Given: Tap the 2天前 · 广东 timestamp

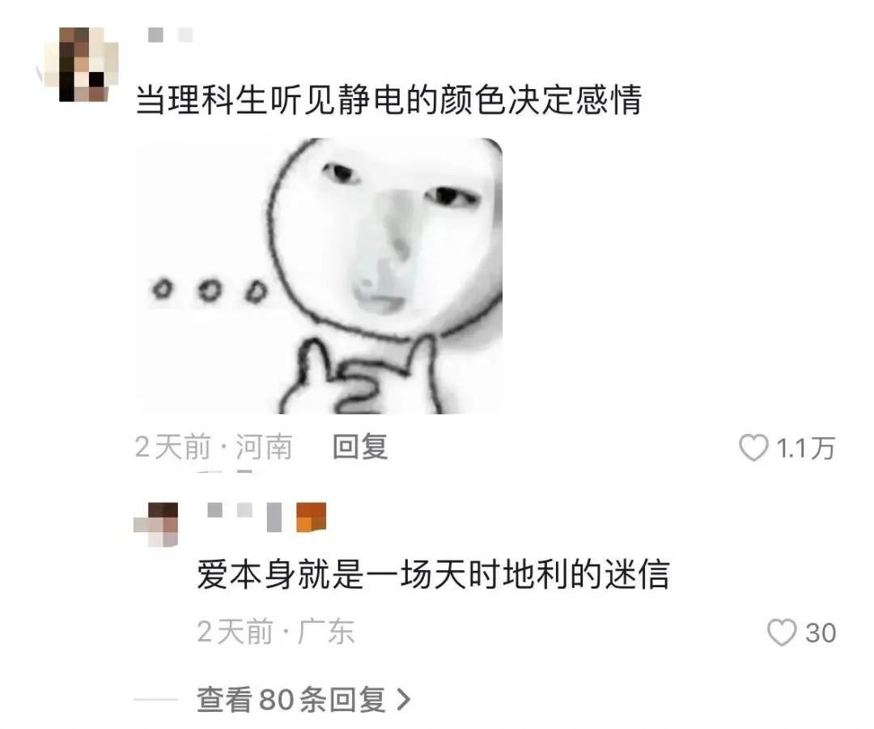Looking at the screenshot, I should click(276, 632).
